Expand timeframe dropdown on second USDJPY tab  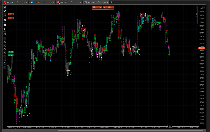click(47, 2)
